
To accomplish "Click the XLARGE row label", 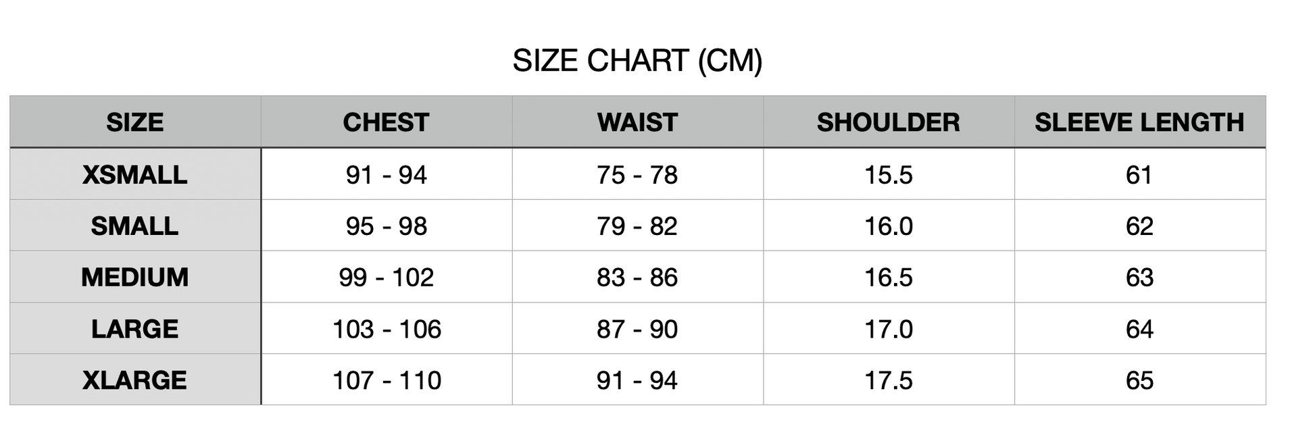I will [135, 380].
